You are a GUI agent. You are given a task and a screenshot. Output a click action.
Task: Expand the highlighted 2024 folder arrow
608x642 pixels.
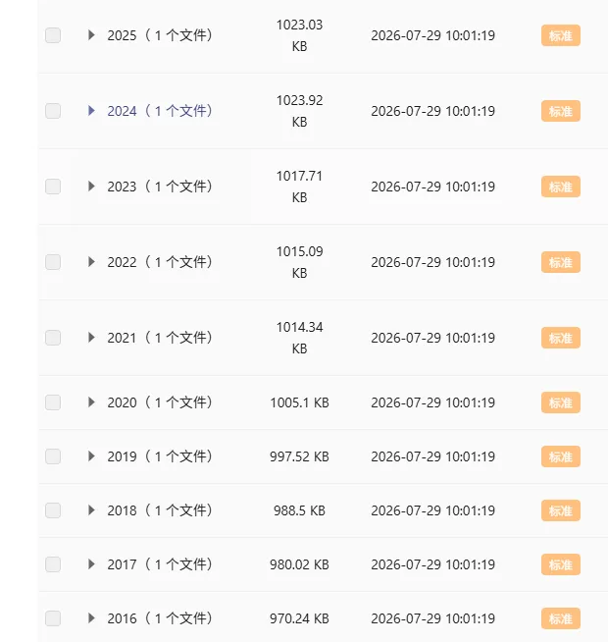(91, 111)
